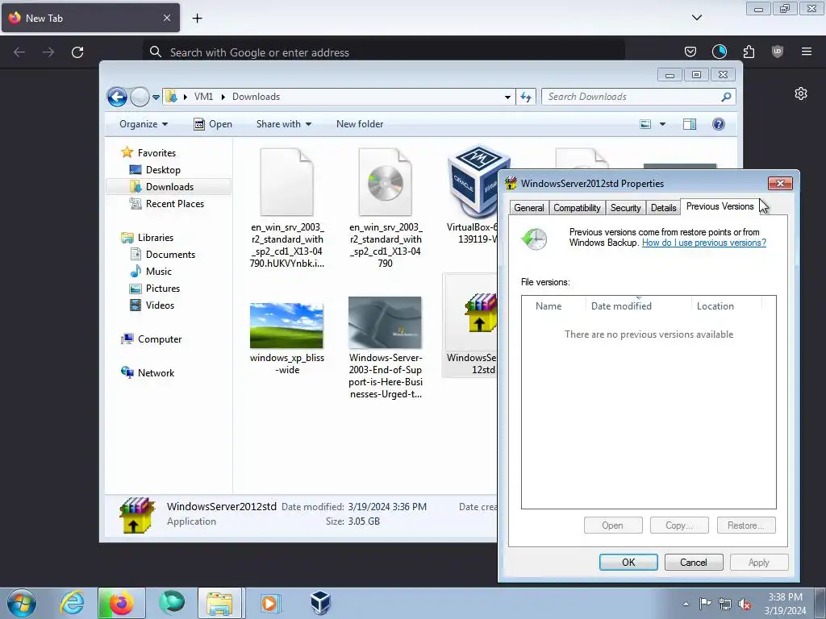This screenshot has width=826, height=619.
Task: Click the search magnifier in Search Downloads
Action: 726,97
